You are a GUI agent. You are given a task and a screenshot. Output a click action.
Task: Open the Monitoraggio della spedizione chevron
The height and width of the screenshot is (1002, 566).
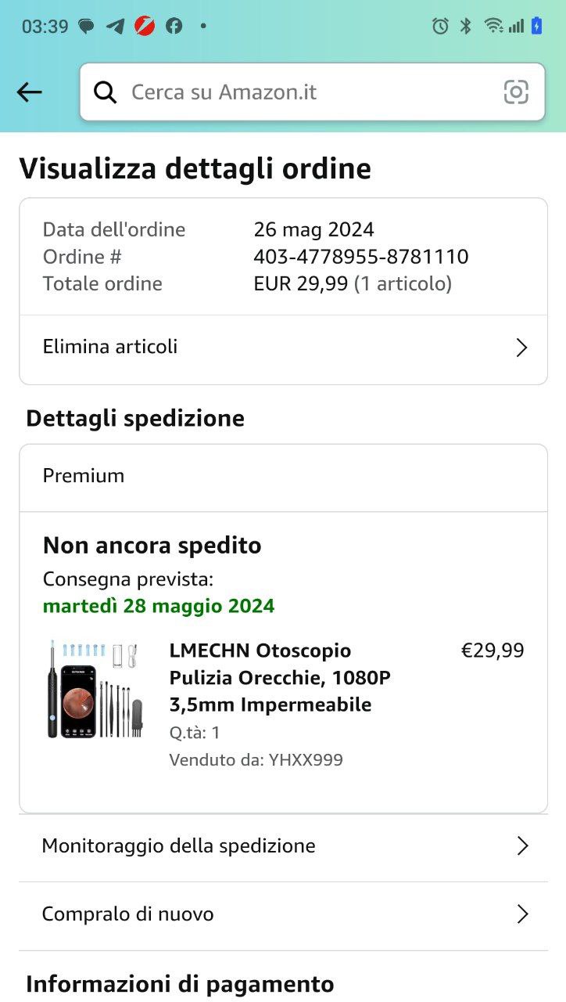click(521, 846)
